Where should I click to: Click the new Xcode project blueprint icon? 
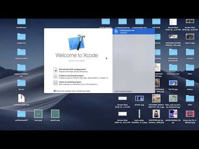tap(56, 76)
